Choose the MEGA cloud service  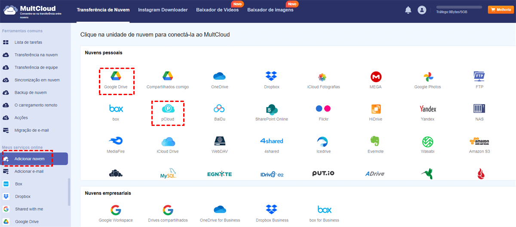pyautogui.click(x=376, y=80)
